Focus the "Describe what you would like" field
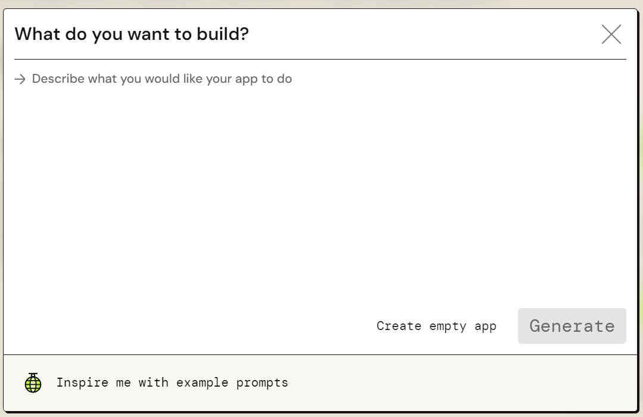Screen dimensions: 643x417 [x=320, y=181]
